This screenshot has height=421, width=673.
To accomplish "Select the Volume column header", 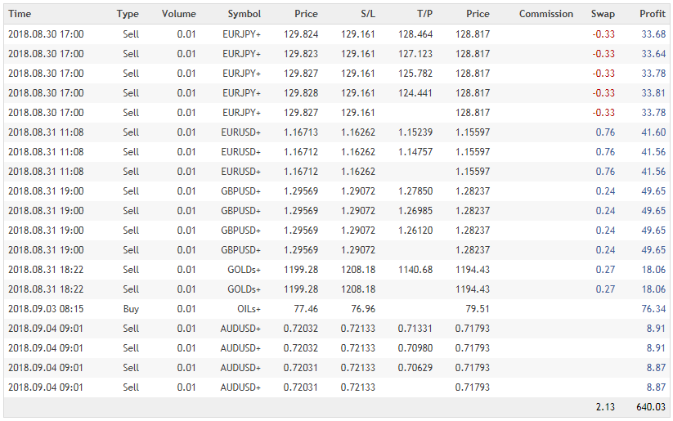I will pyautogui.click(x=178, y=14).
